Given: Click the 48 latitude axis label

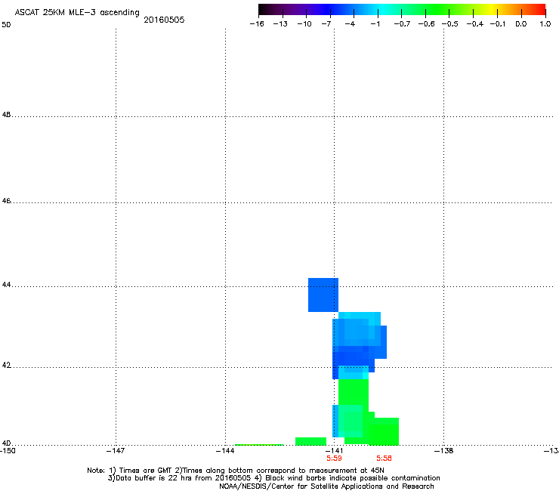Looking at the screenshot, I should coord(6,115).
